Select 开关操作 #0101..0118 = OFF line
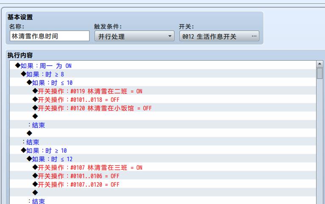 click(162, 100)
